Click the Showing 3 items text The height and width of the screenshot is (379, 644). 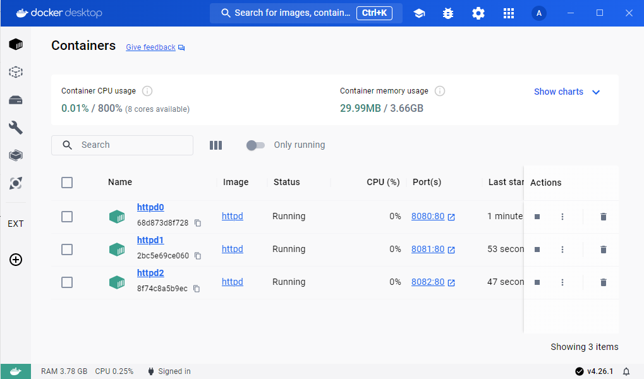click(585, 347)
